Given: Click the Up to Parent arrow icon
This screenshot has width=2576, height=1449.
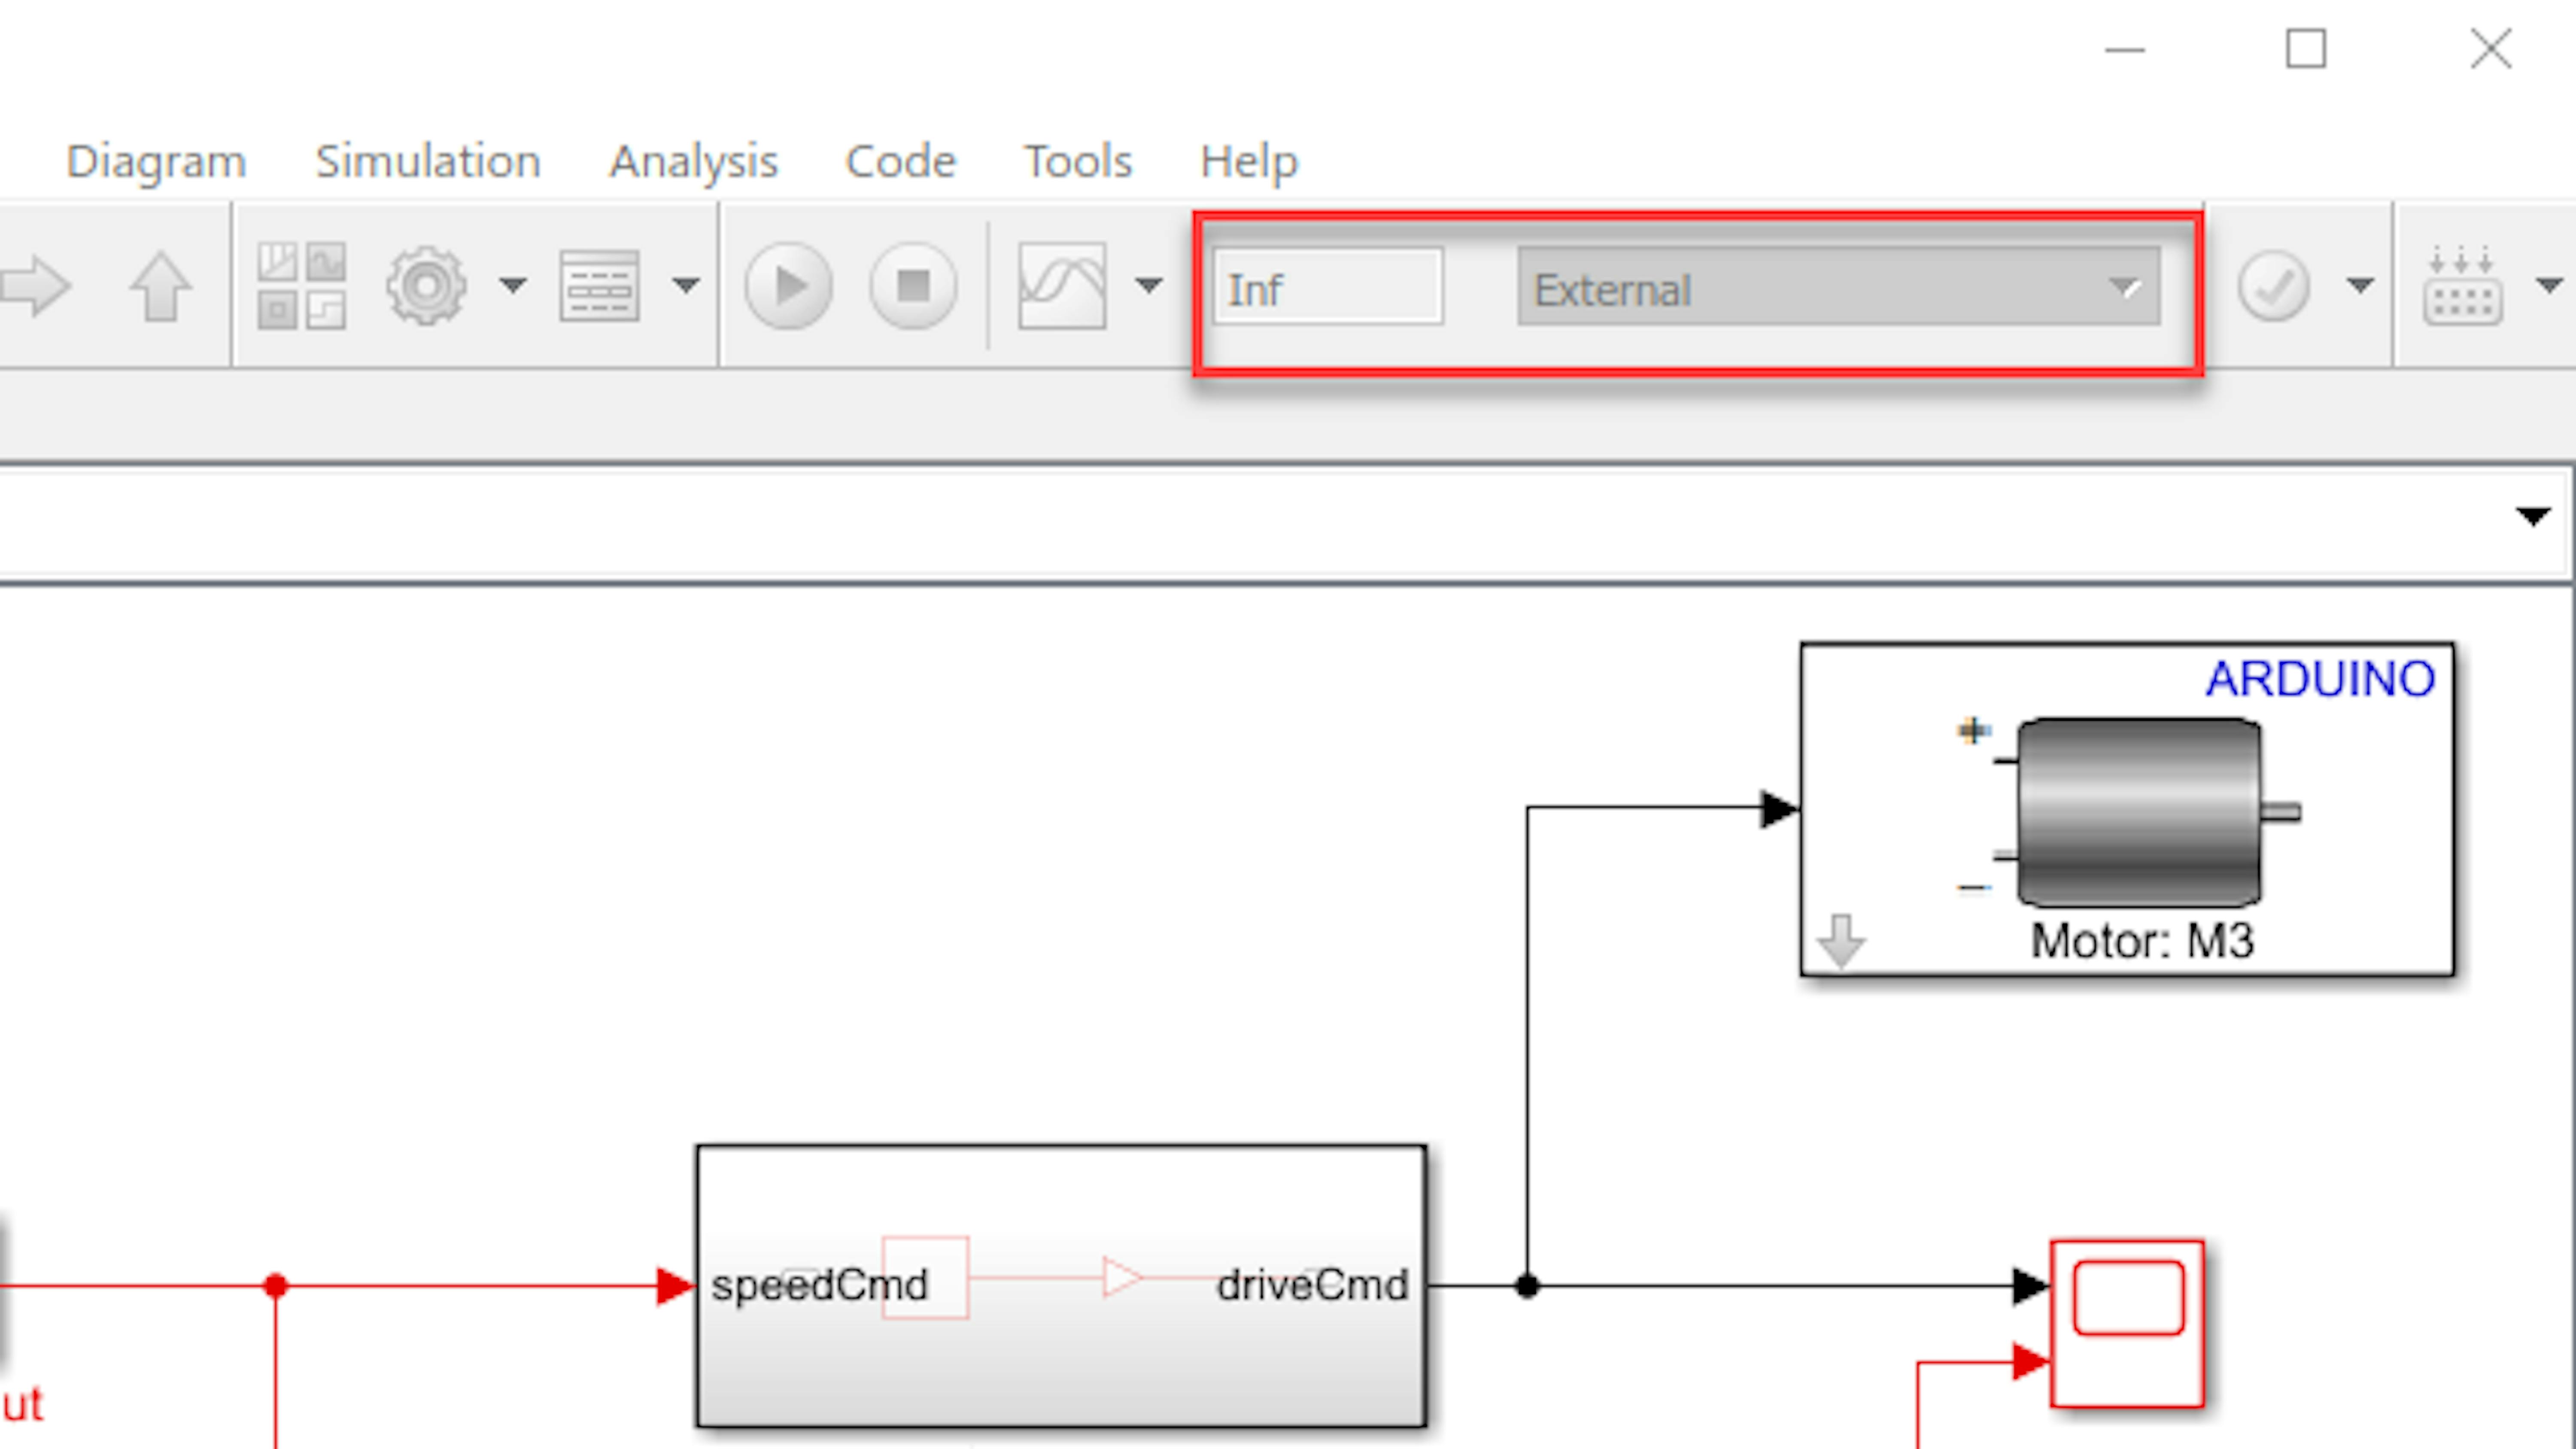Looking at the screenshot, I should (x=160, y=287).
